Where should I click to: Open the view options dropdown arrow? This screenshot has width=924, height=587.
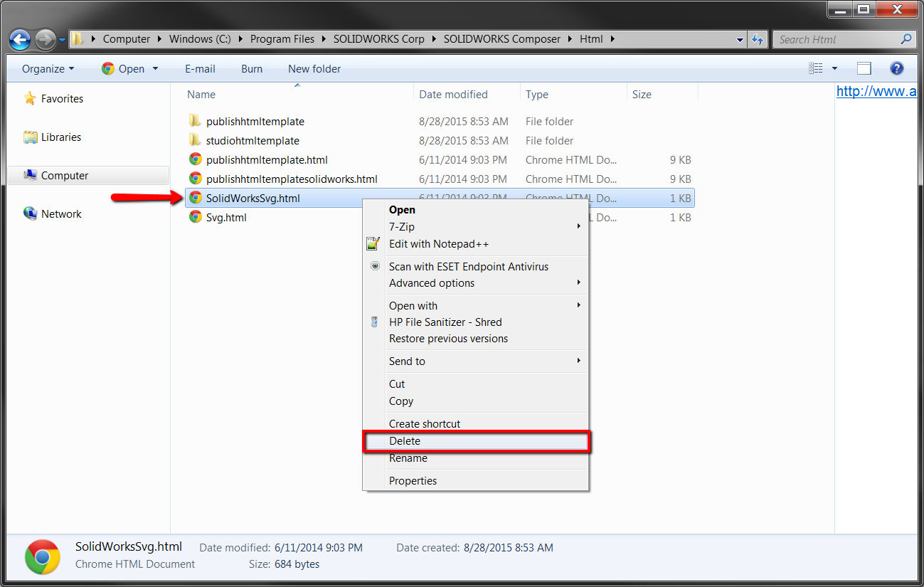(x=834, y=69)
